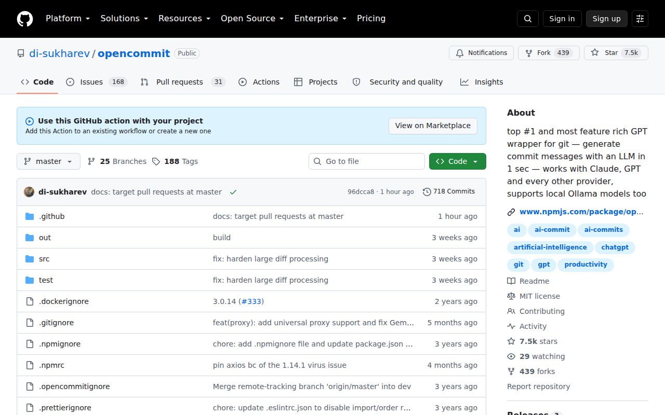Click the fork icon beside 439 forks

pyautogui.click(x=511, y=371)
